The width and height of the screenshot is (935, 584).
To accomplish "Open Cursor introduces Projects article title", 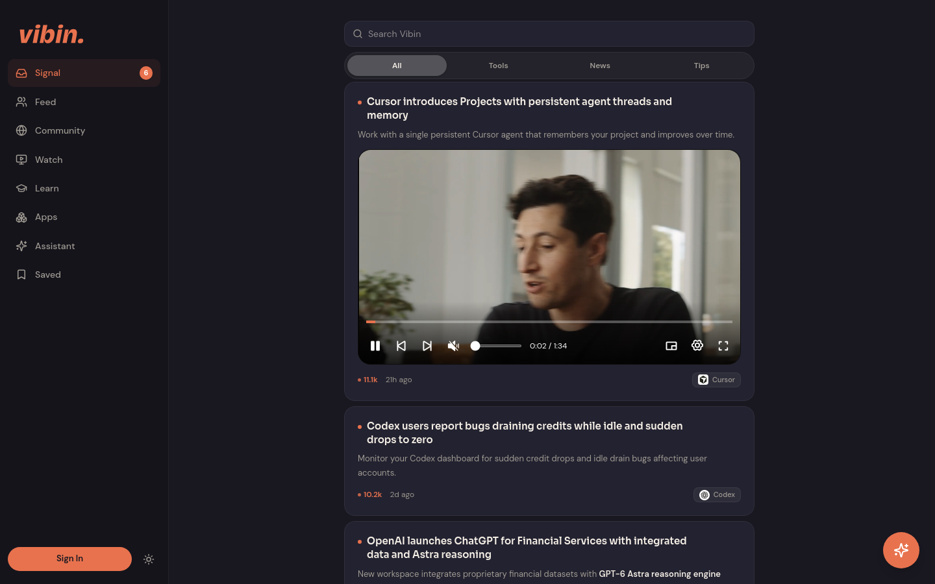I will tap(519, 108).
